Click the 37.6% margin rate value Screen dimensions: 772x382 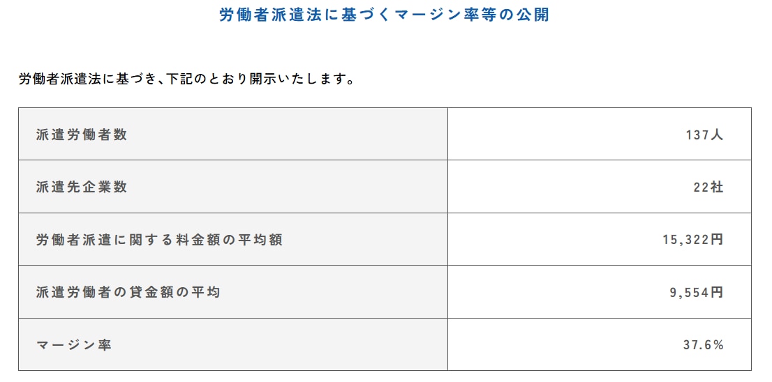(702, 345)
